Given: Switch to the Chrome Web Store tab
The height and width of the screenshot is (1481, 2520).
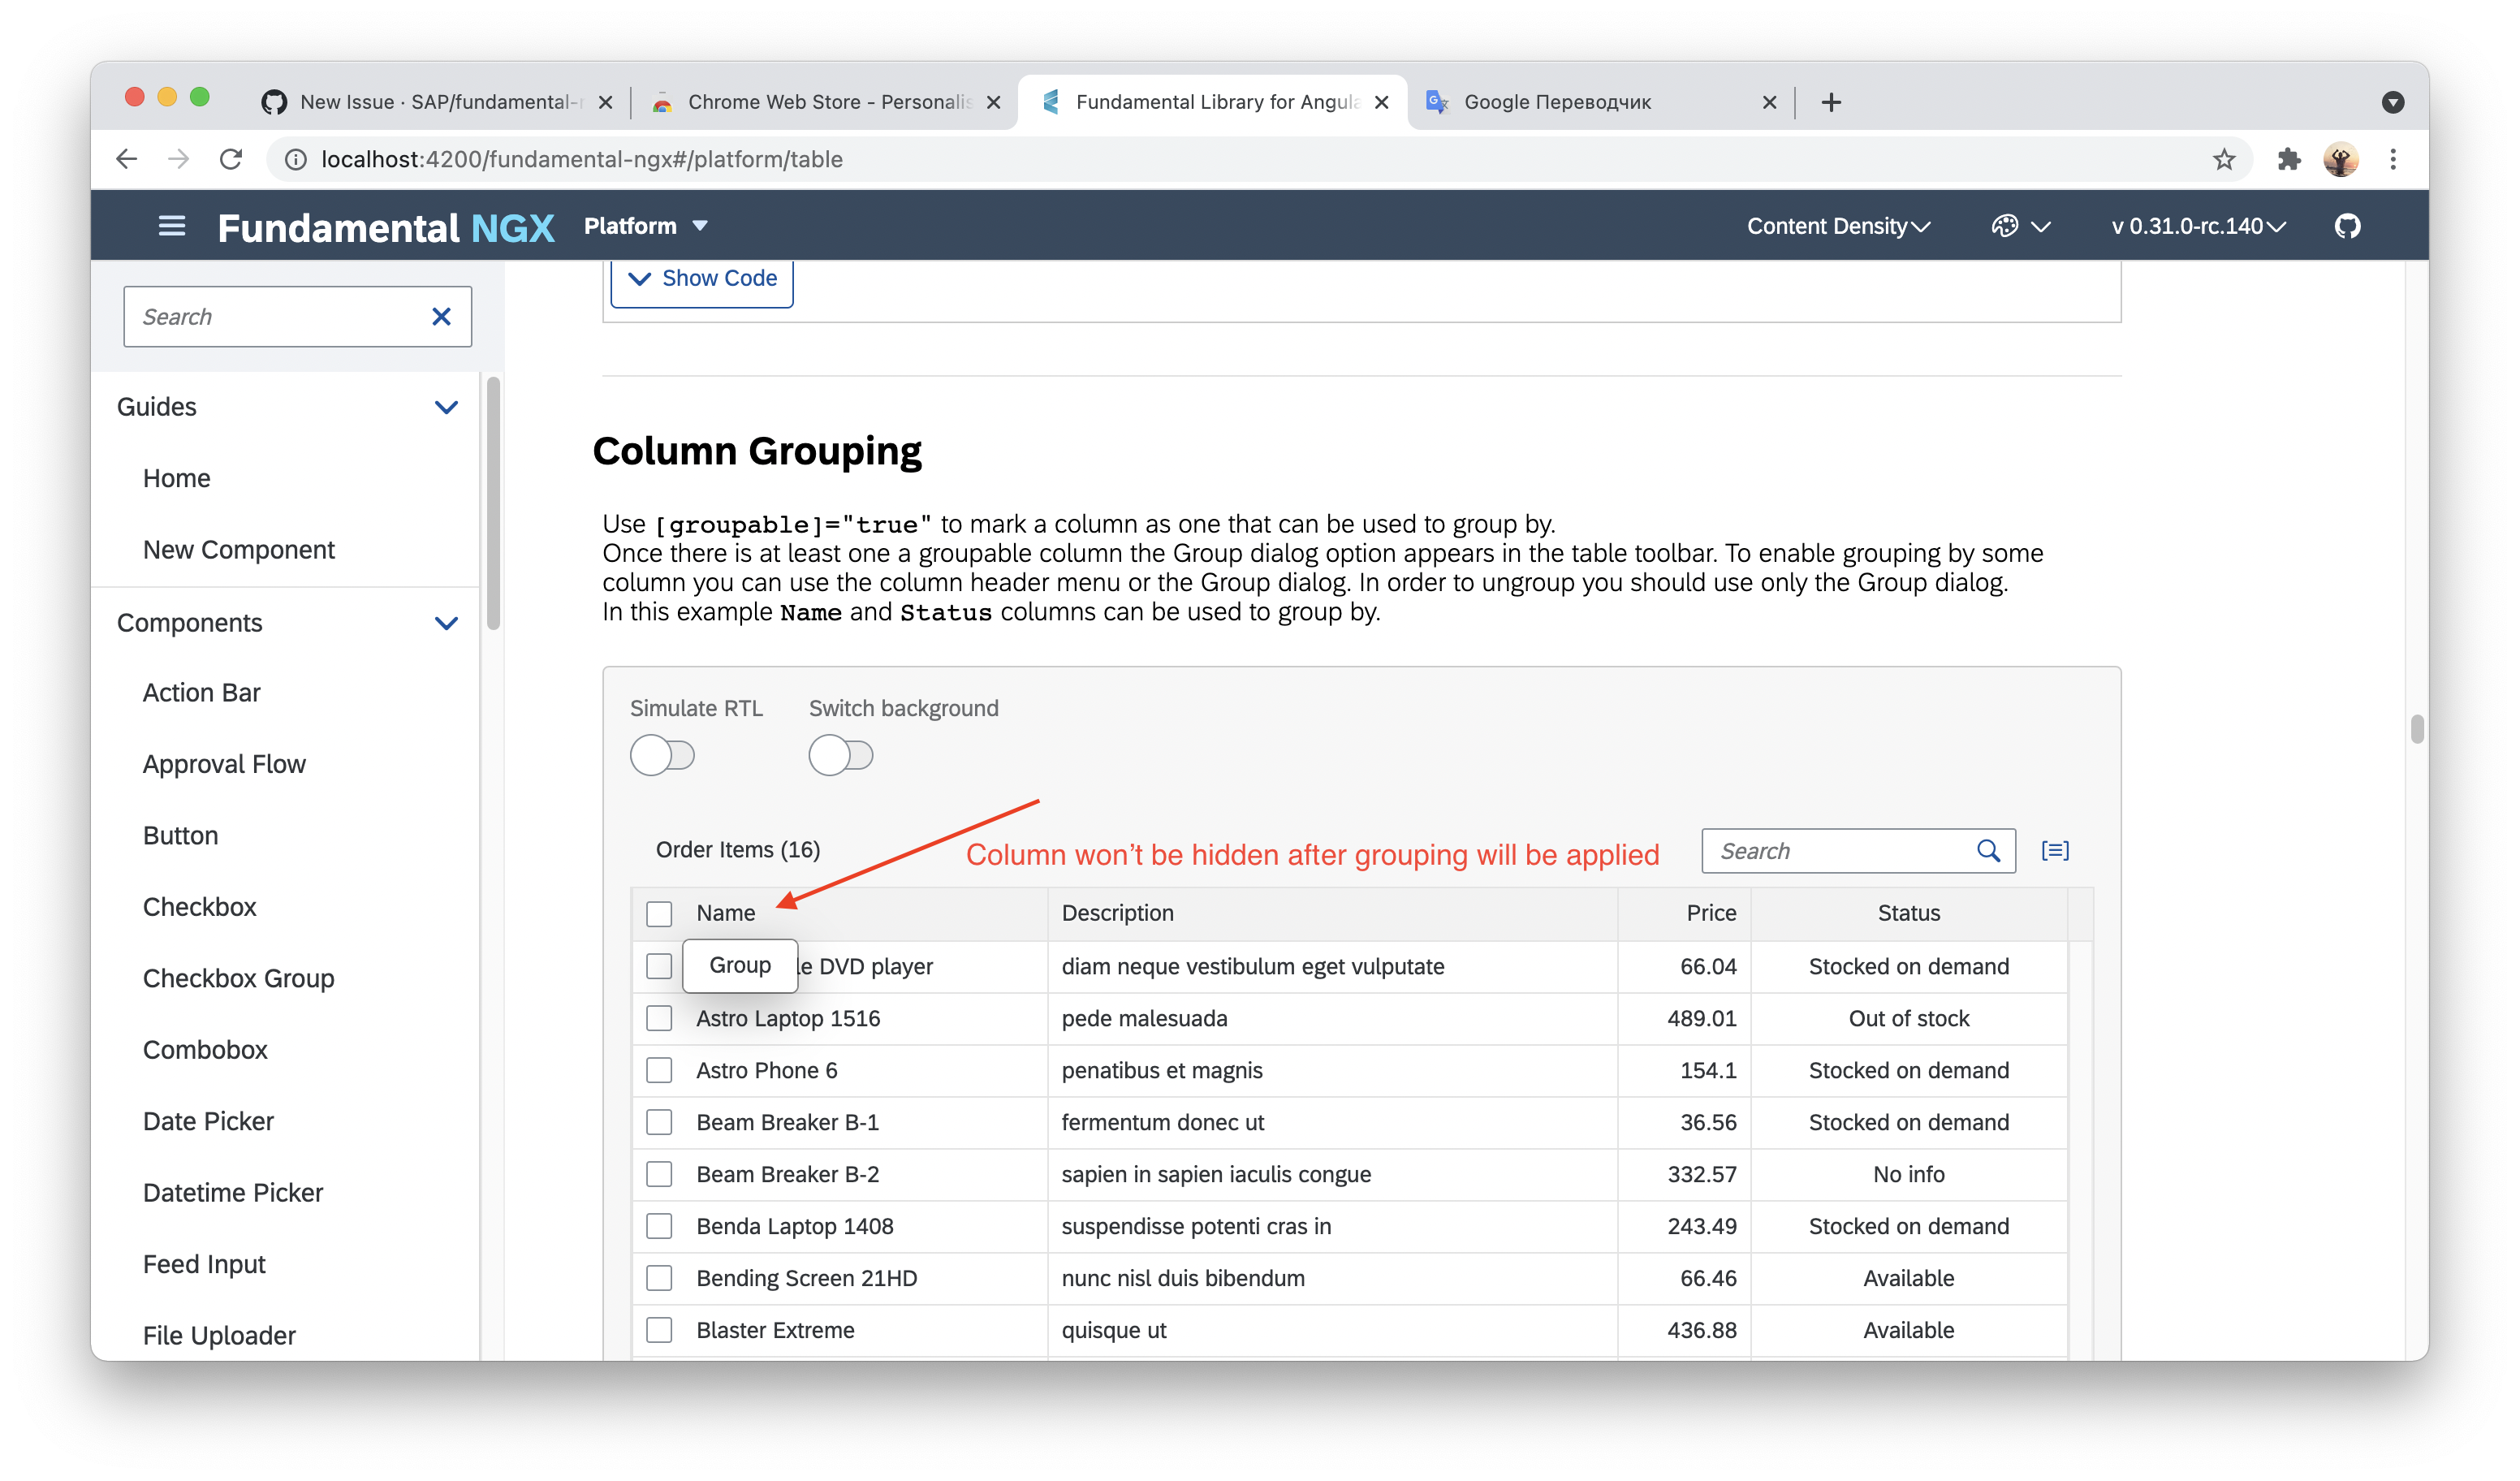Looking at the screenshot, I should (x=825, y=102).
